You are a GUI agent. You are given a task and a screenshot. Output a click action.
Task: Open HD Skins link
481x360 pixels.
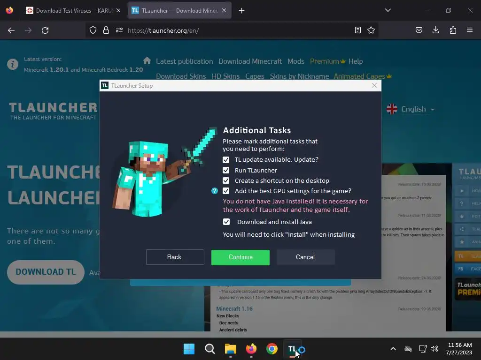point(225,76)
